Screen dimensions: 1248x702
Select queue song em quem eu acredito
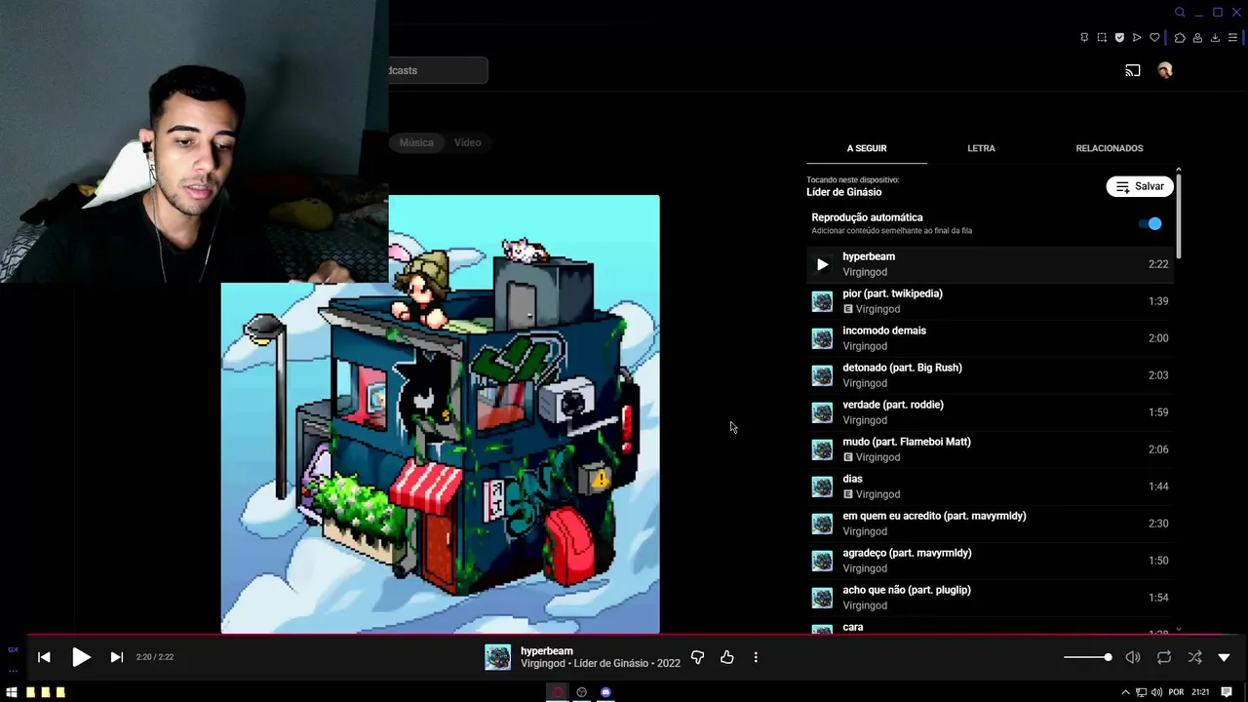(x=990, y=524)
